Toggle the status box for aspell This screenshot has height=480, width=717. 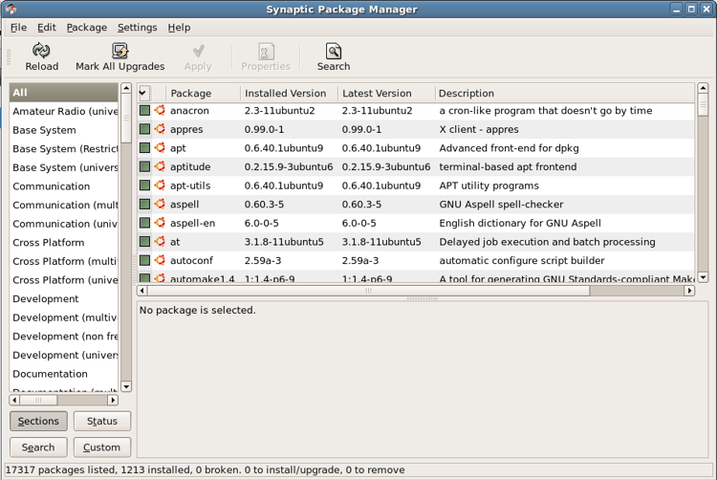(144, 204)
